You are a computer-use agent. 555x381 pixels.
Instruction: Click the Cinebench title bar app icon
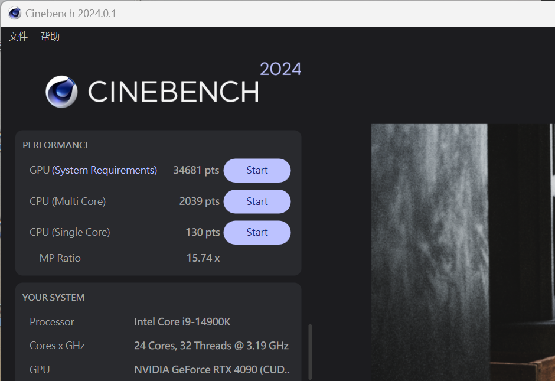click(x=15, y=13)
